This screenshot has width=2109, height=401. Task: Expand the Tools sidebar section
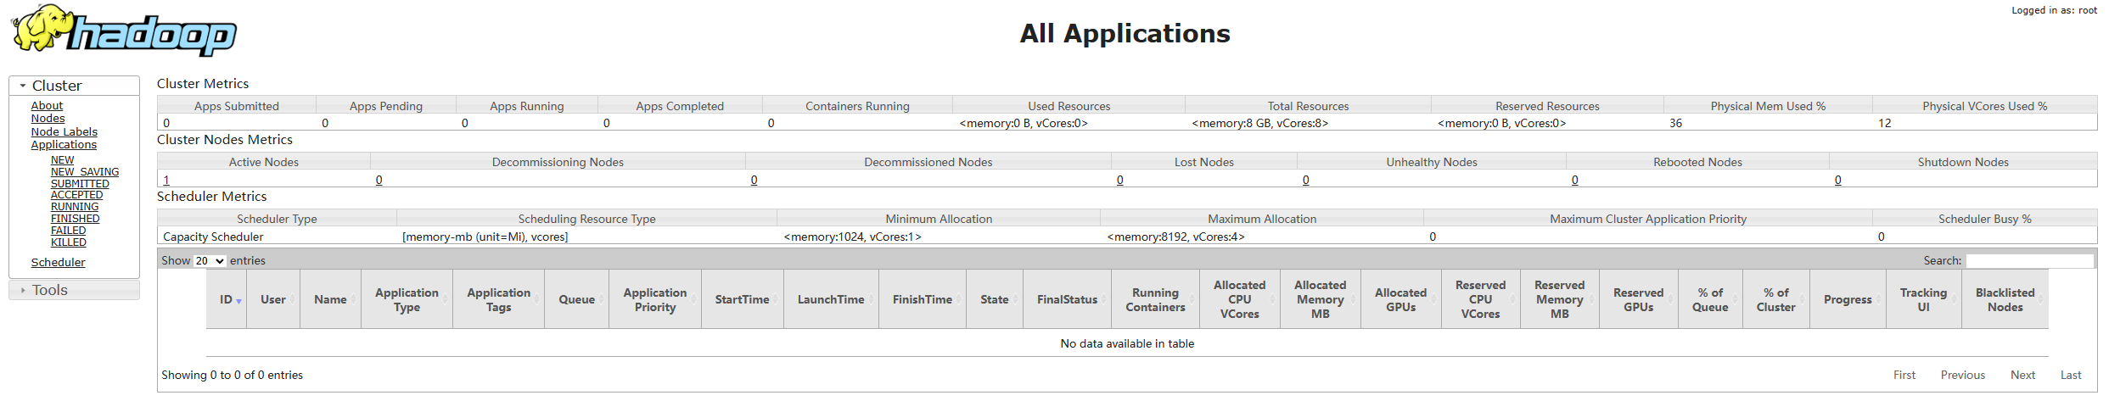(x=49, y=290)
